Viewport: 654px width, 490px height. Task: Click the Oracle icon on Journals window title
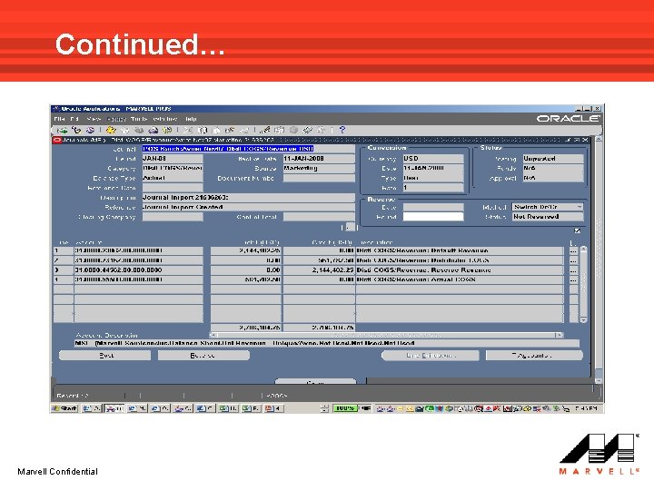click(56, 140)
